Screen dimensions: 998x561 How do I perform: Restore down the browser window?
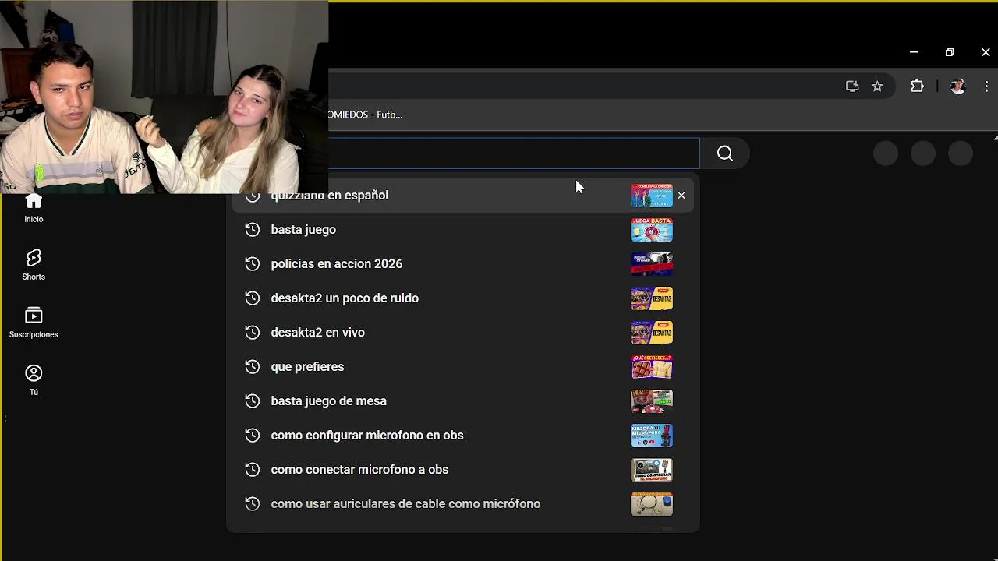tap(950, 52)
